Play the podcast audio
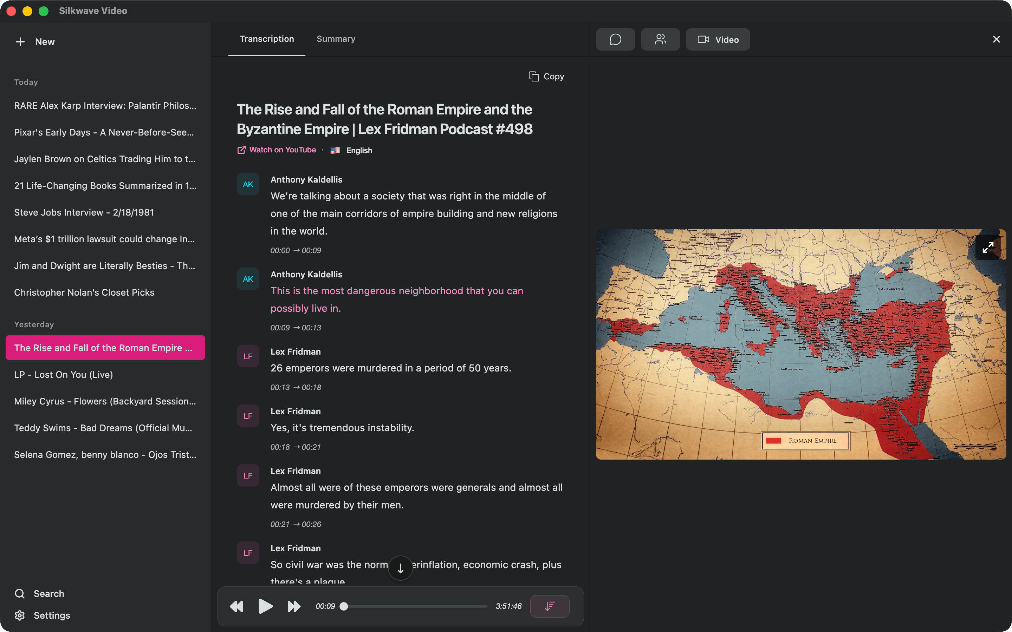 coord(265,606)
